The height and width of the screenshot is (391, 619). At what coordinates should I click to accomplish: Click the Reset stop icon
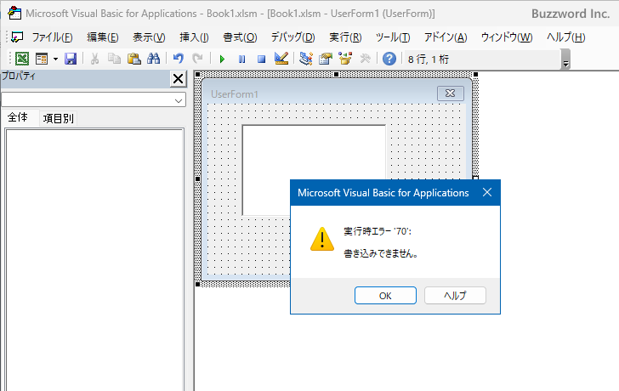(261, 59)
